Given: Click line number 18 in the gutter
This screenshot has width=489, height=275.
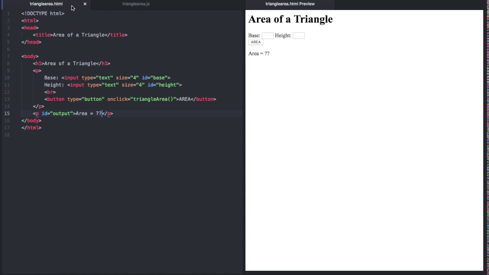Looking at the screenshot, I should pyautogui.click(x=7, y=135).
